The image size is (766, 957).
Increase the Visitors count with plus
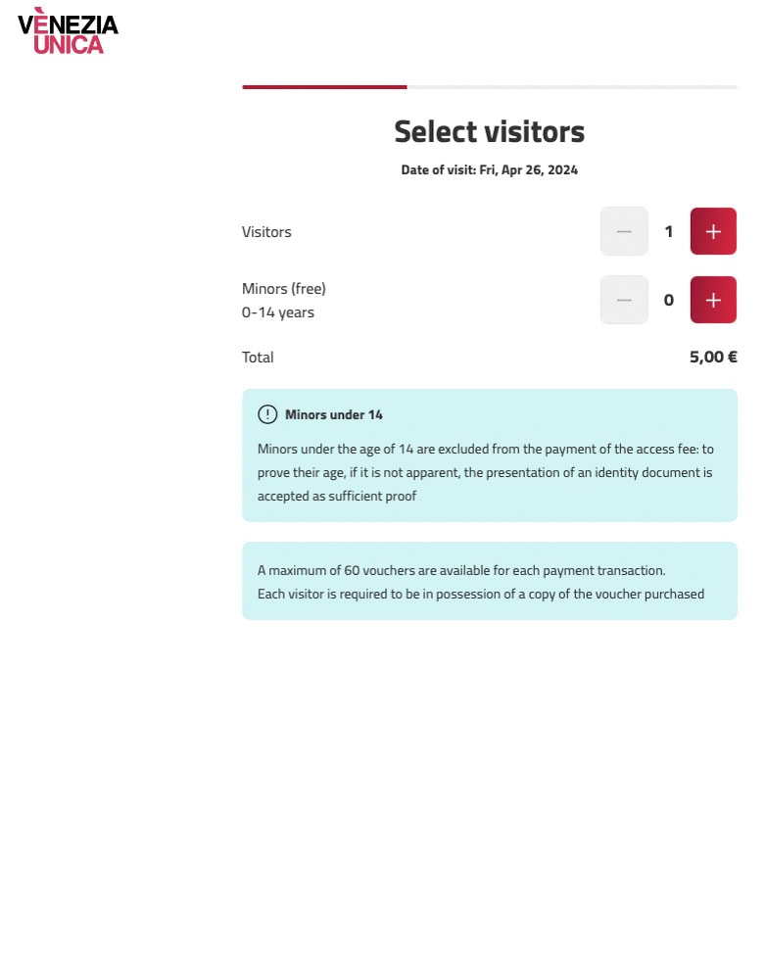tap(713, 231)
